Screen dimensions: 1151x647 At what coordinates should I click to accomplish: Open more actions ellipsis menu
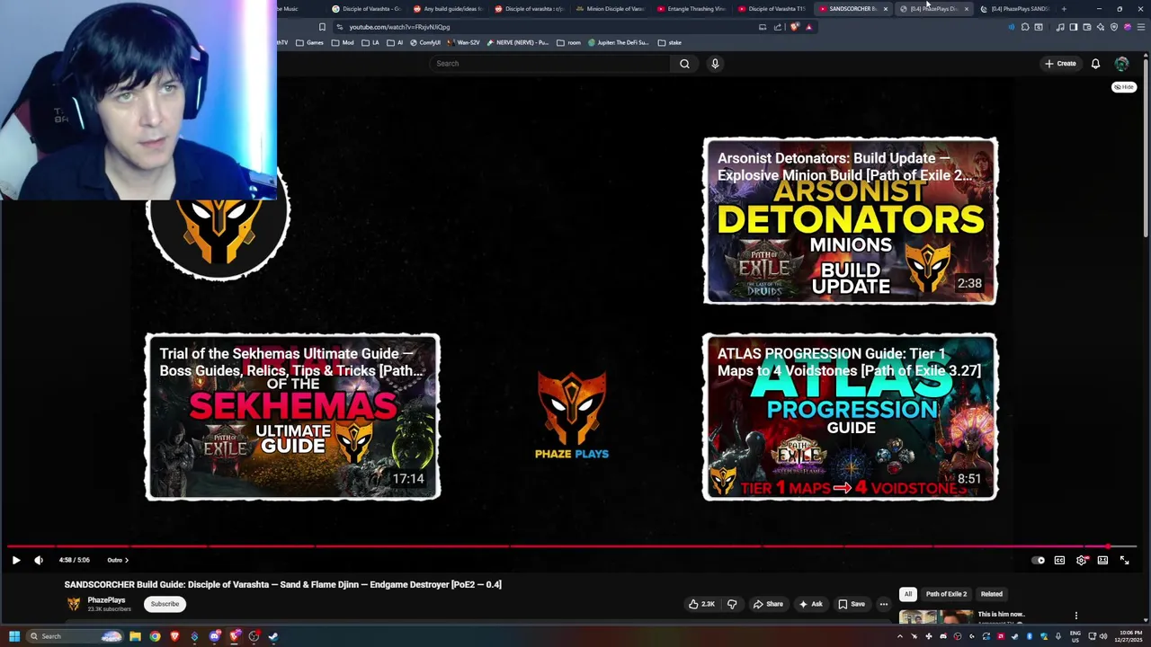click(884, 604)
